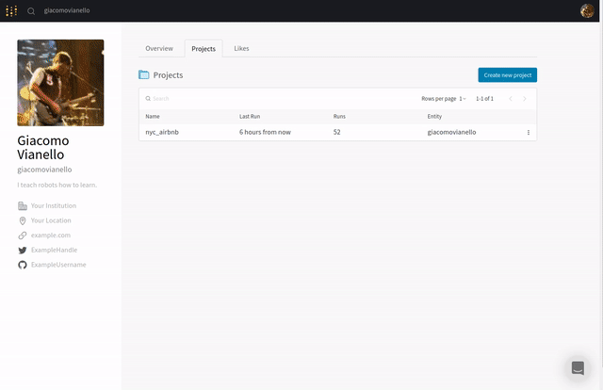Click the magnifier icon in projects search
This screenshot has width=603, height=390.
[x=148, y=99]
